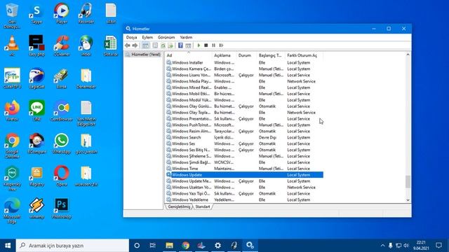Click the Forward arrow in Hizmetler toolbar

pyautogui.click(x=135, y=45)
